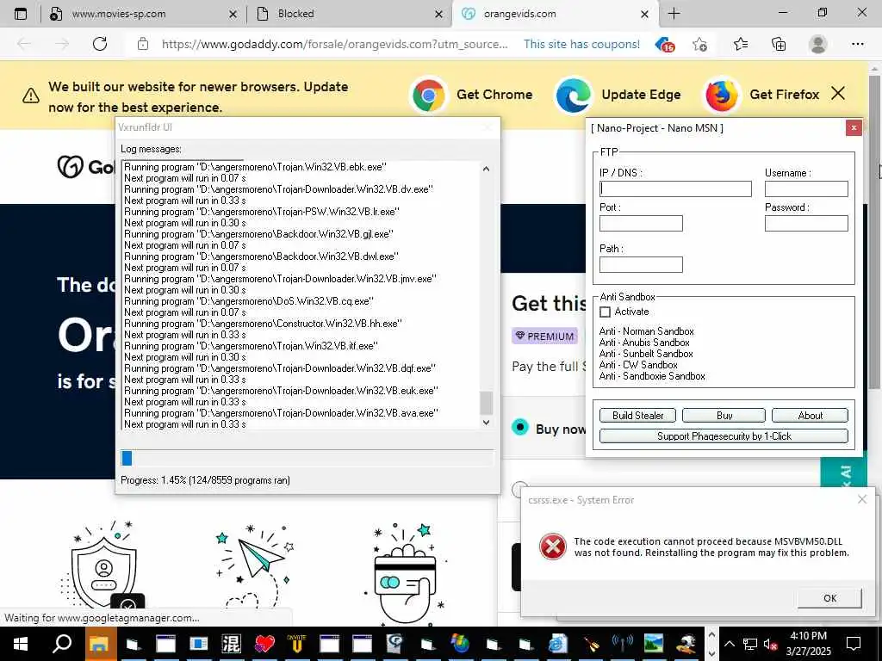Open Collections icon in Edge toolbar
This screenshot has width=882, height=661.
[x=779, y=44]
